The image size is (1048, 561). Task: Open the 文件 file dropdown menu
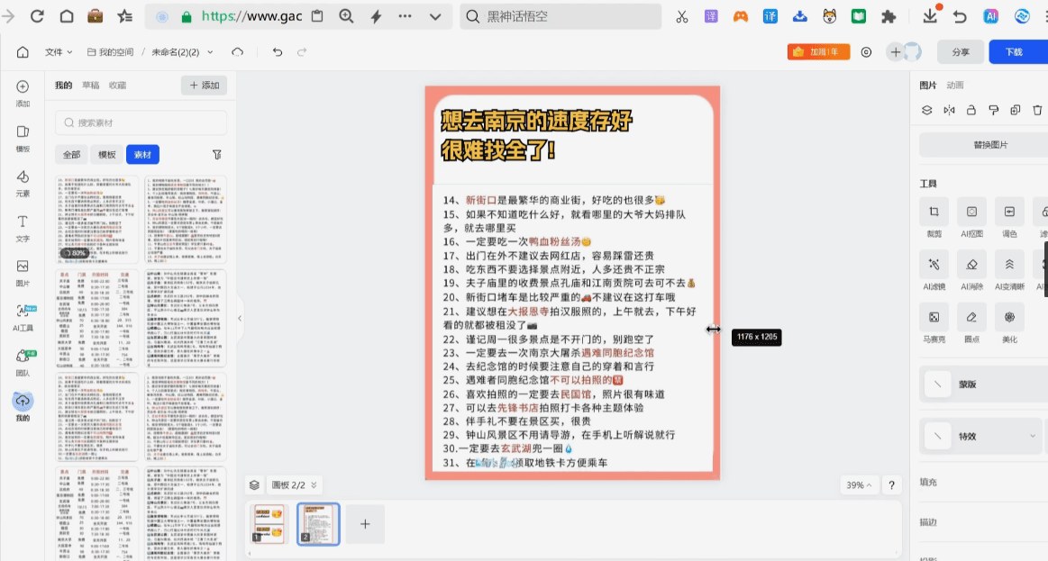click(x=59, y=52)
